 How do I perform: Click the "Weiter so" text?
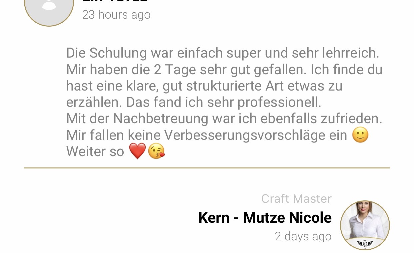click(x=95, y=151)
